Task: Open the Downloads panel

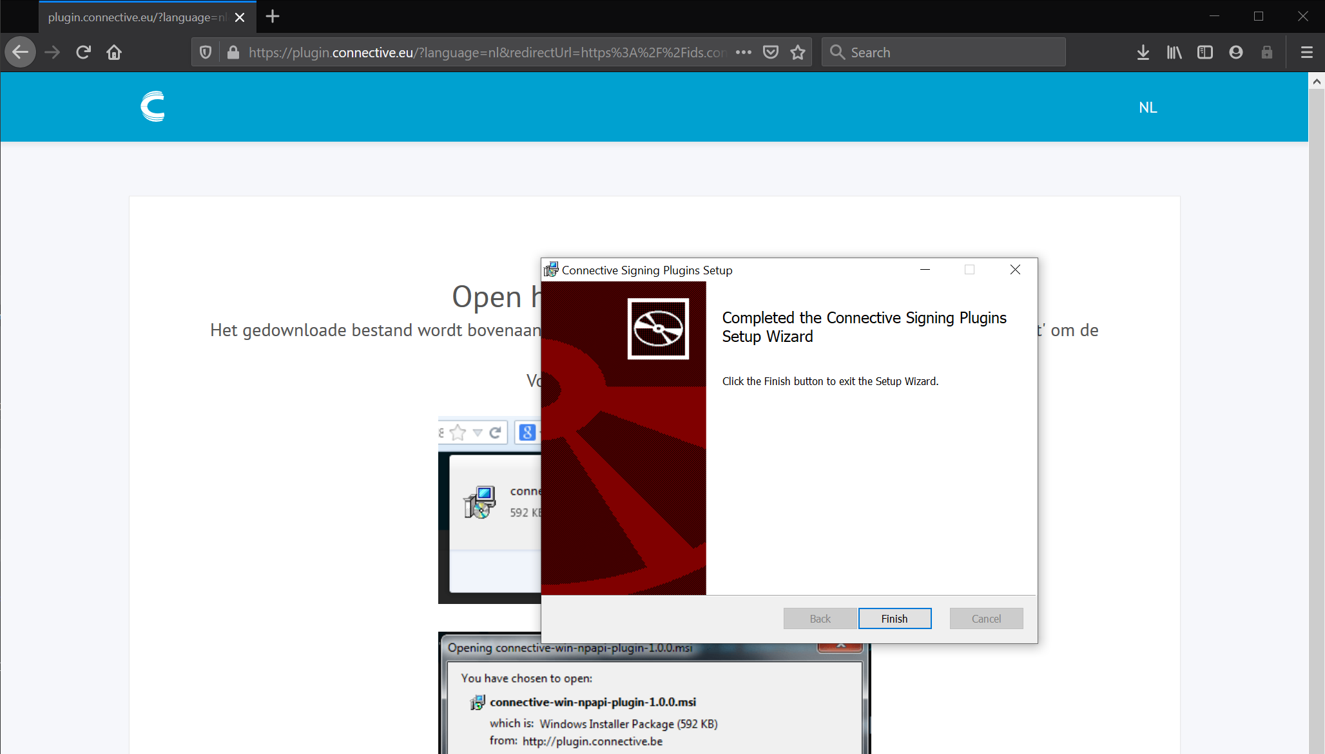Action: coord(1143,52)
